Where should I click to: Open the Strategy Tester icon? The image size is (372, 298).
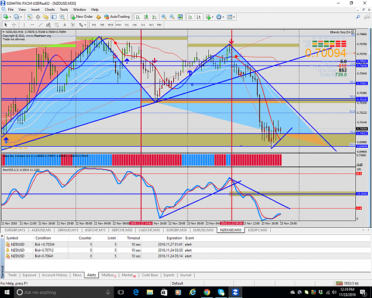pos(62,17)
